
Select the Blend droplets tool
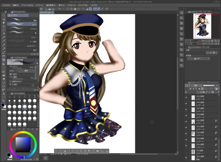[x=4, y=72]
